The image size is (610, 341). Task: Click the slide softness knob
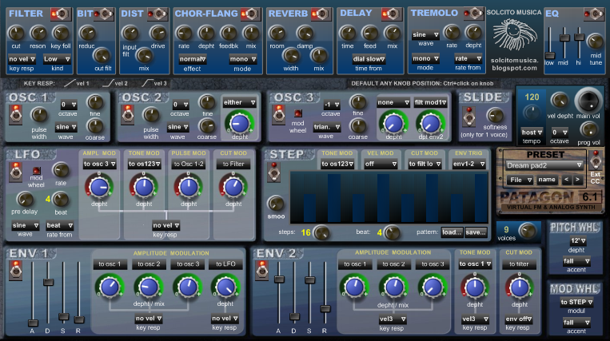point(496,117)
